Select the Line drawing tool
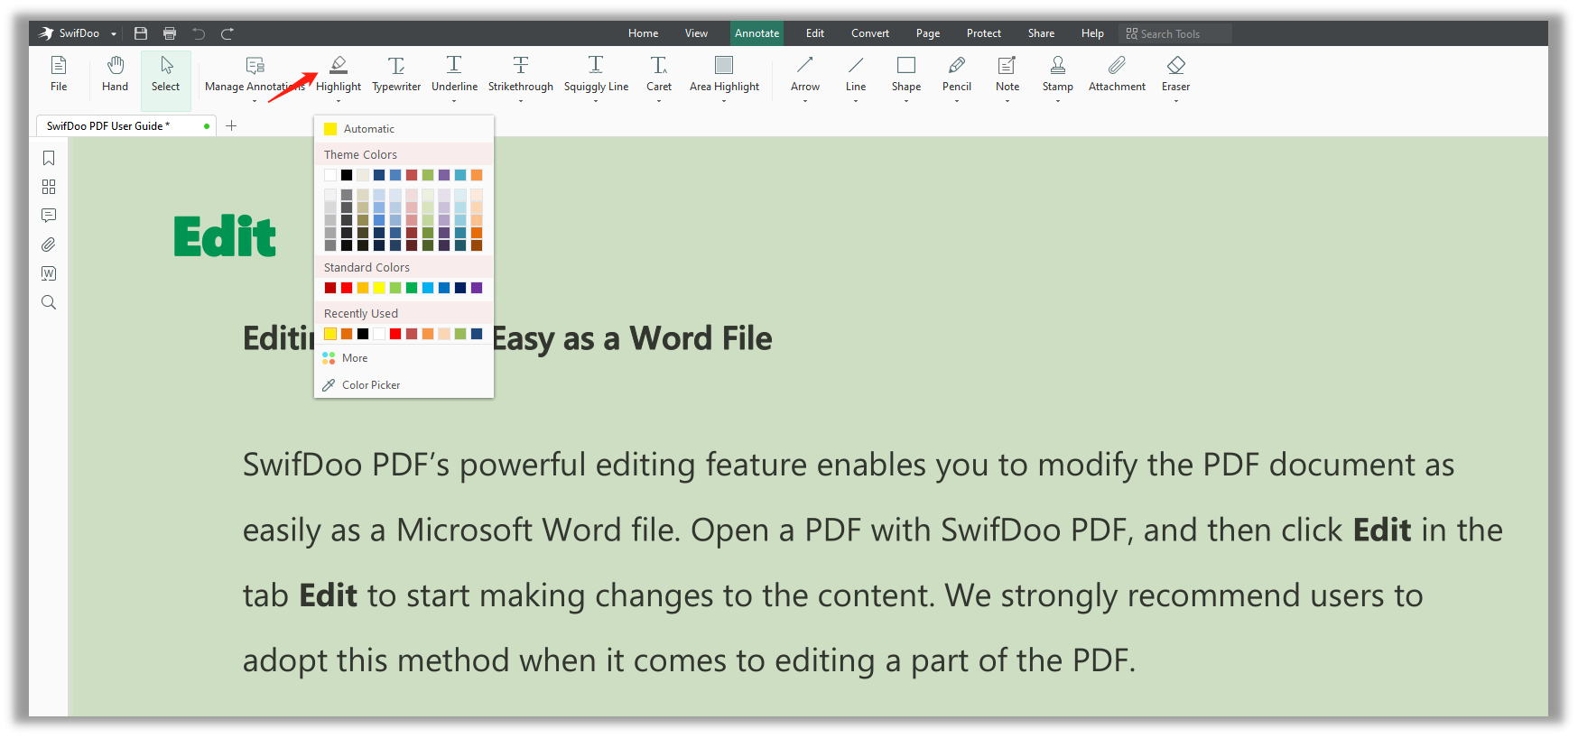The width and height of the screenshot is (1578, 738). 856,74
